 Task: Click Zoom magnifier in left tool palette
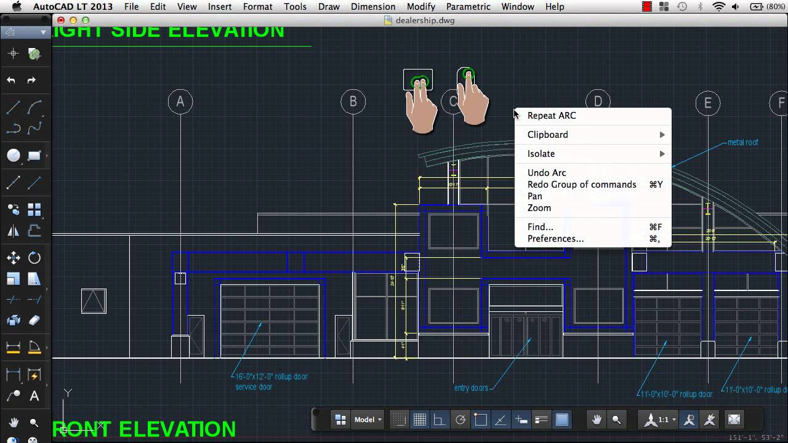[34, 423]
